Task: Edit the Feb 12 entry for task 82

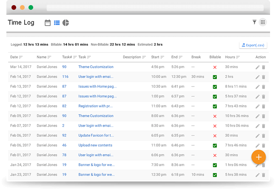Action: [257, 106]
